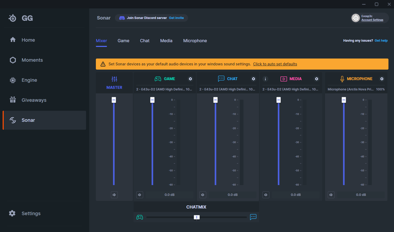The width and height of the screenshot is (394, 232).
Task: Switch to the Chat tab
Action: pos(145,41)
